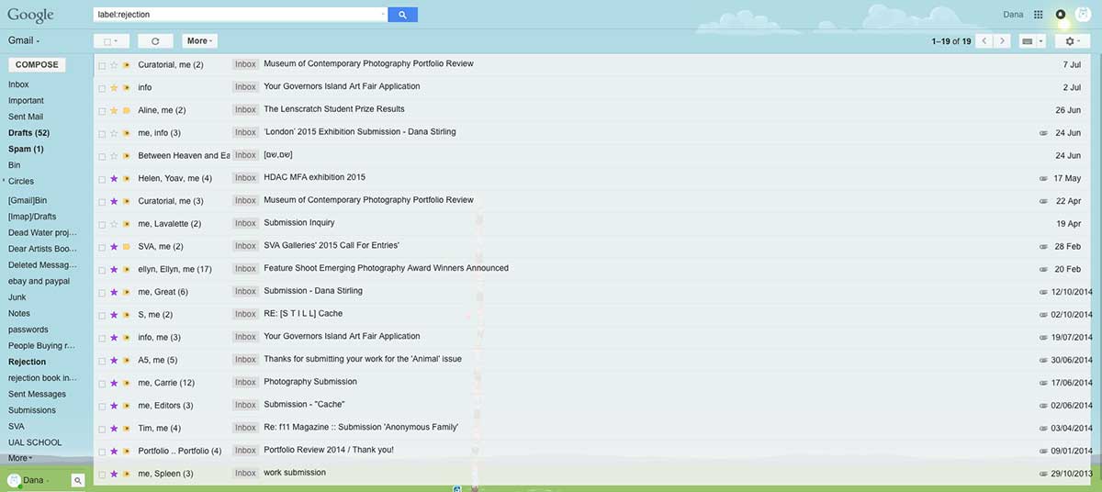Screen dimensions: 1102x492
Task: Go to newer messages arrow
Action: (x=984, y=41)
